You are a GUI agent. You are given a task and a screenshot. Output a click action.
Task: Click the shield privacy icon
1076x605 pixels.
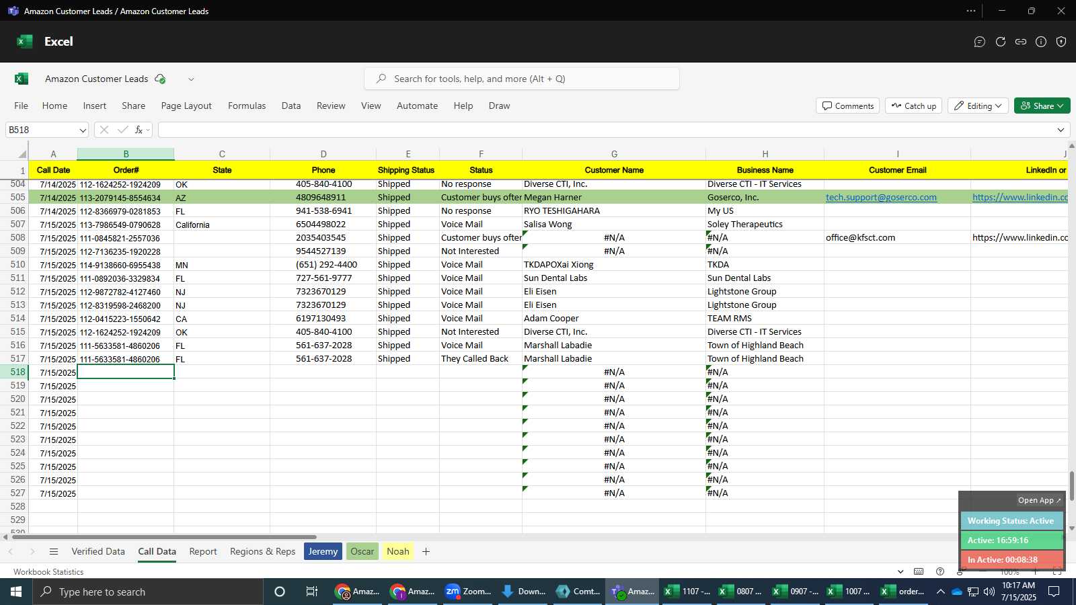(x=1061, y=42)
